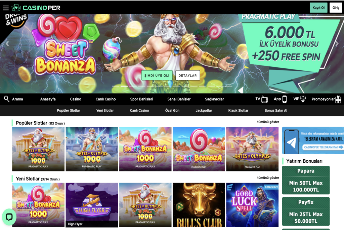
Task: Open the live chat bubble icon
Action: tap(9, 217)
